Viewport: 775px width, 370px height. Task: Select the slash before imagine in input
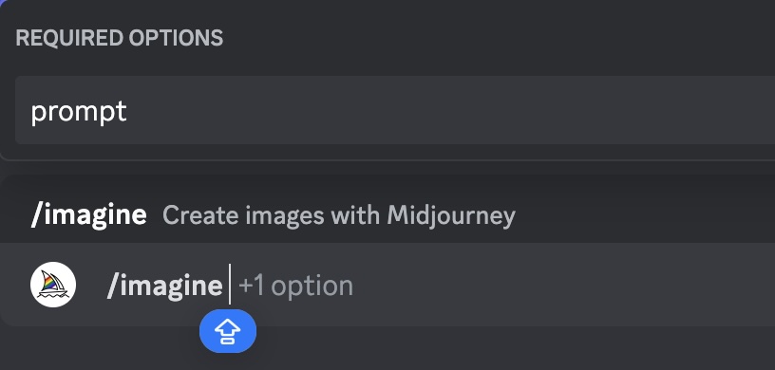point(113,286)
